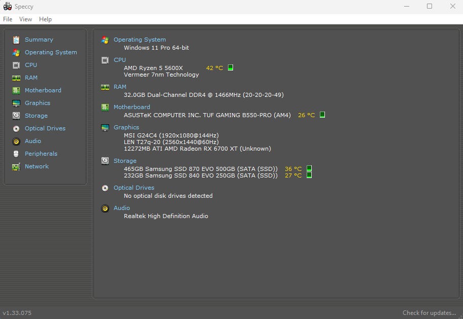463x319 pixels.
Task: Open the File menu
Action: 8,19
